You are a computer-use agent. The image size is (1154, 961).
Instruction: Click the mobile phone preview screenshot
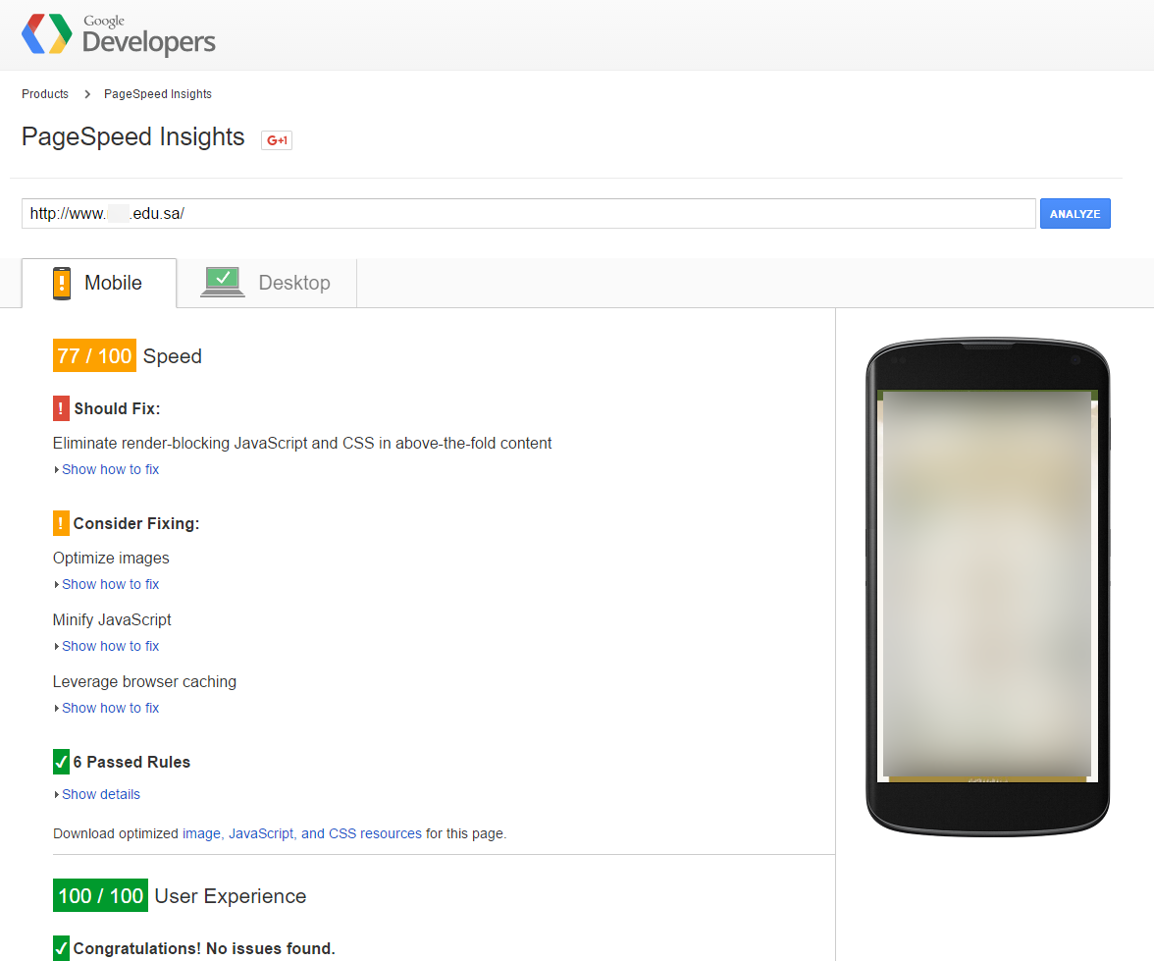click(x=987, y=584)
